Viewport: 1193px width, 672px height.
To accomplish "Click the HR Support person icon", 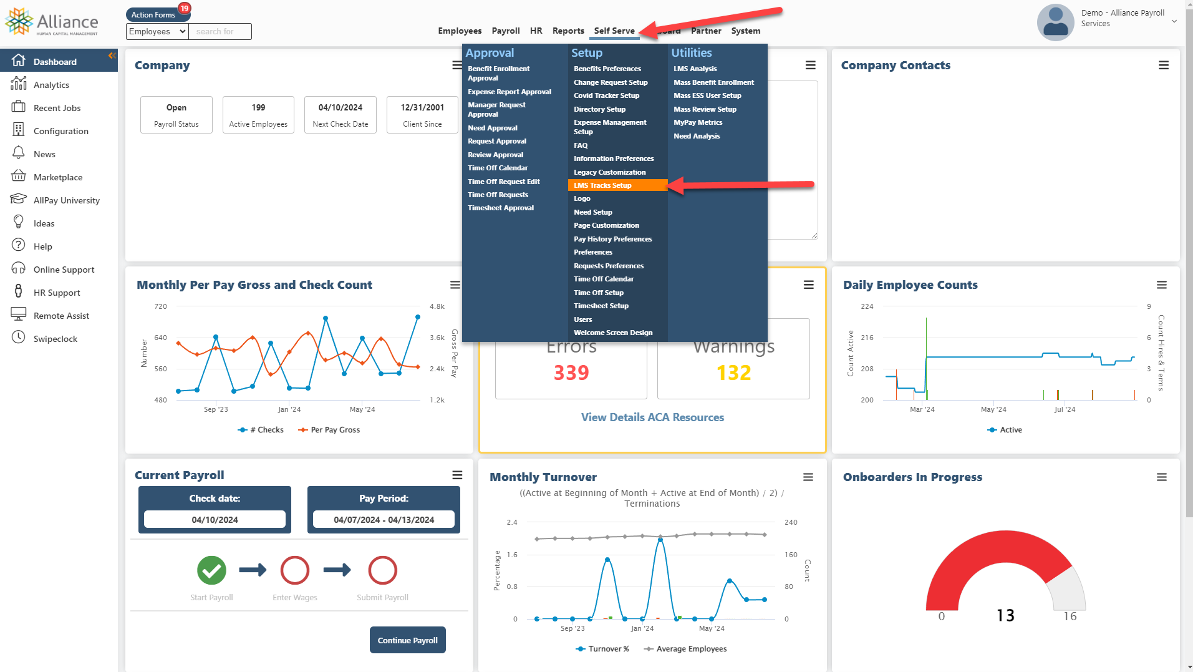I will click(x=19, y=291).
